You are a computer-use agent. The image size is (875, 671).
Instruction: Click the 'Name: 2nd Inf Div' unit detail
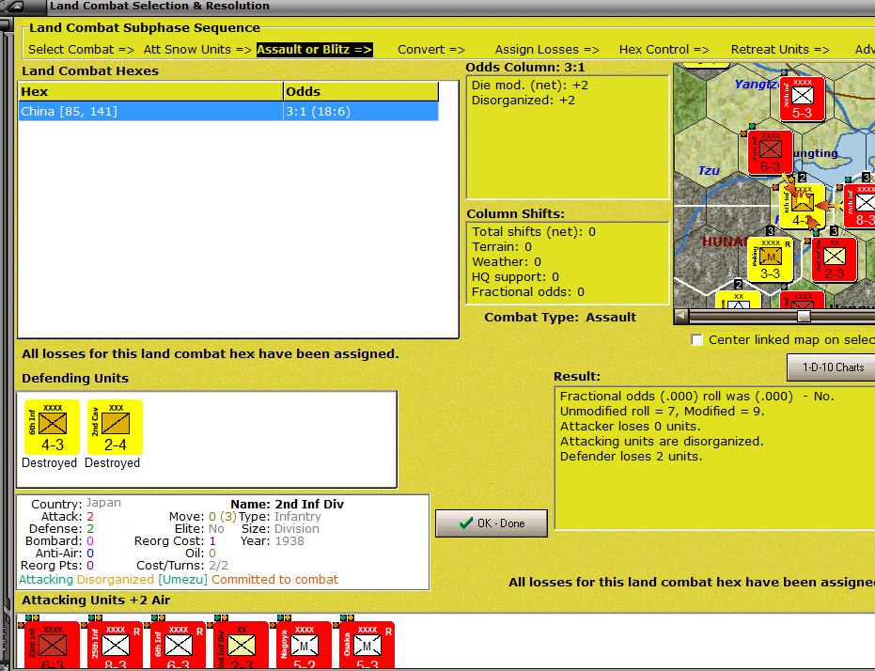point(287,505)
